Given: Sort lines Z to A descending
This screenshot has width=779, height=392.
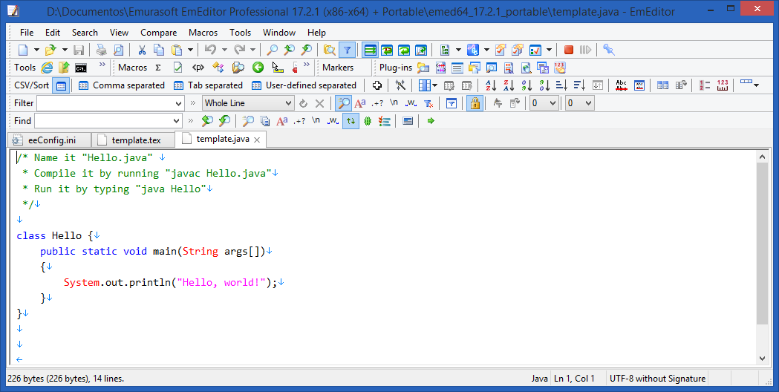Looking at the screenshot, I should [x=509, y=85].
